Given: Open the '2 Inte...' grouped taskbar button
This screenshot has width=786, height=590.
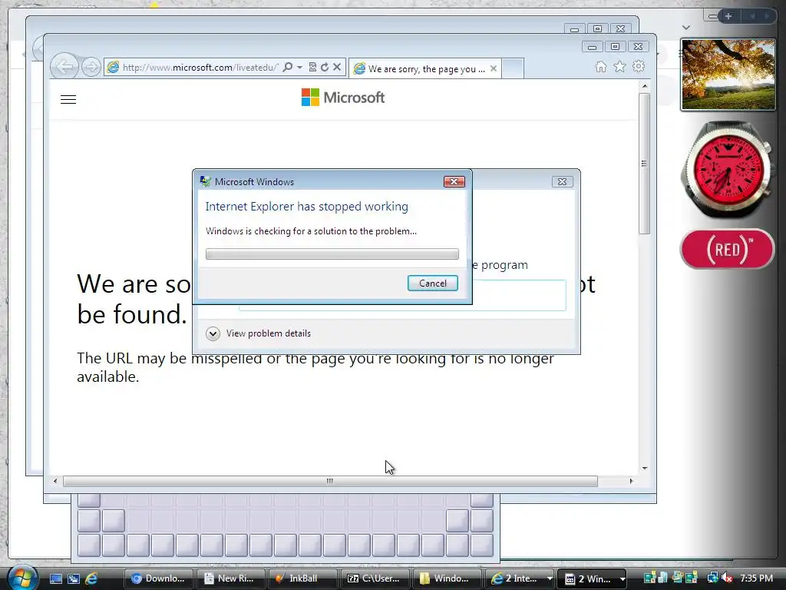Looking at the screenshot, I should tap(520, 578).
